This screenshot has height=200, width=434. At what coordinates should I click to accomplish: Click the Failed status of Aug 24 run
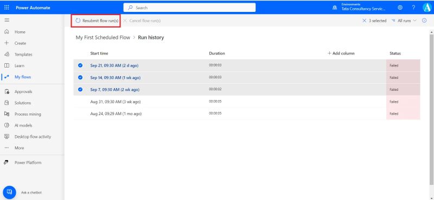(394, 114)
